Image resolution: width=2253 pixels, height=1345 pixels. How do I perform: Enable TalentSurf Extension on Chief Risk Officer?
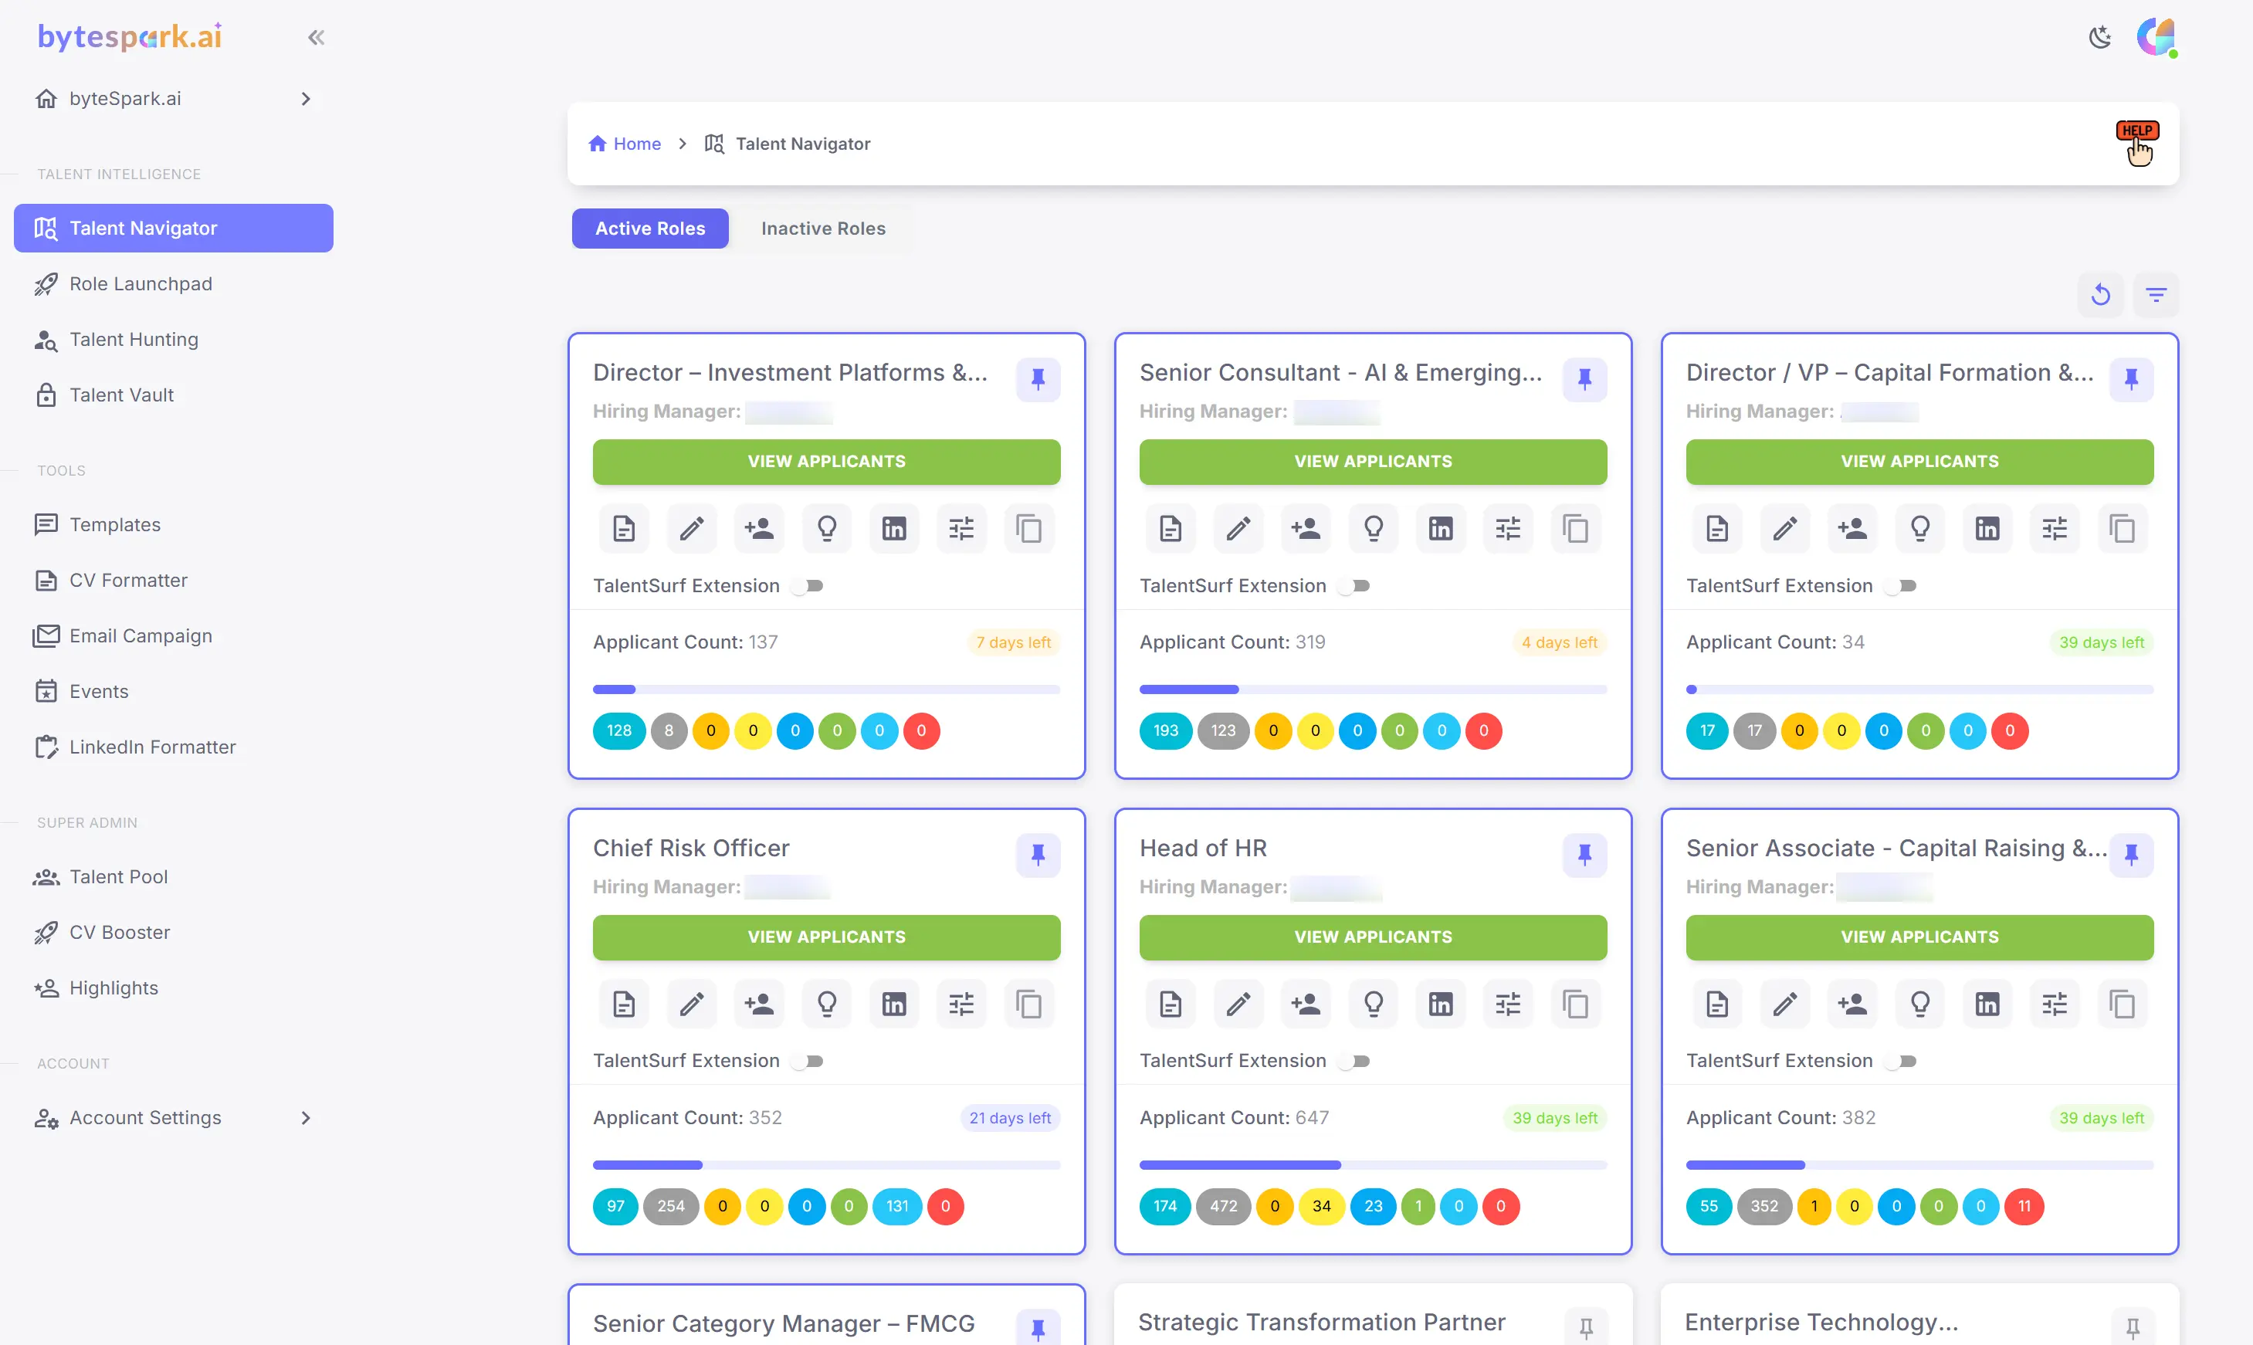coord(807,1060)
